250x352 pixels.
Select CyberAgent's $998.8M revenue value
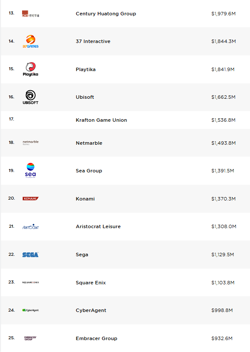click(x=222, y=310)
